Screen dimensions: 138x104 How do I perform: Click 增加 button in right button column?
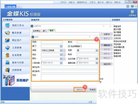(107, 45)
